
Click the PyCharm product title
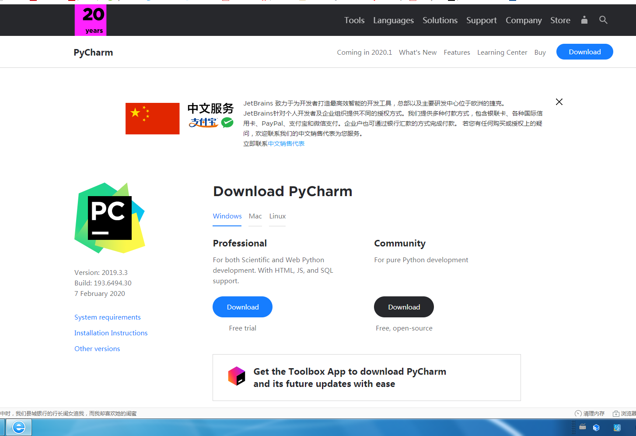93,53
